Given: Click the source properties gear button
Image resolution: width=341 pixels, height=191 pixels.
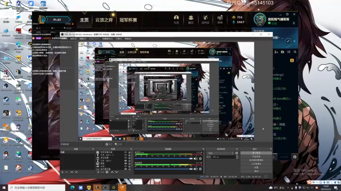Looking at the screenshot, I should pyautogui.click(x=109, y=144).
